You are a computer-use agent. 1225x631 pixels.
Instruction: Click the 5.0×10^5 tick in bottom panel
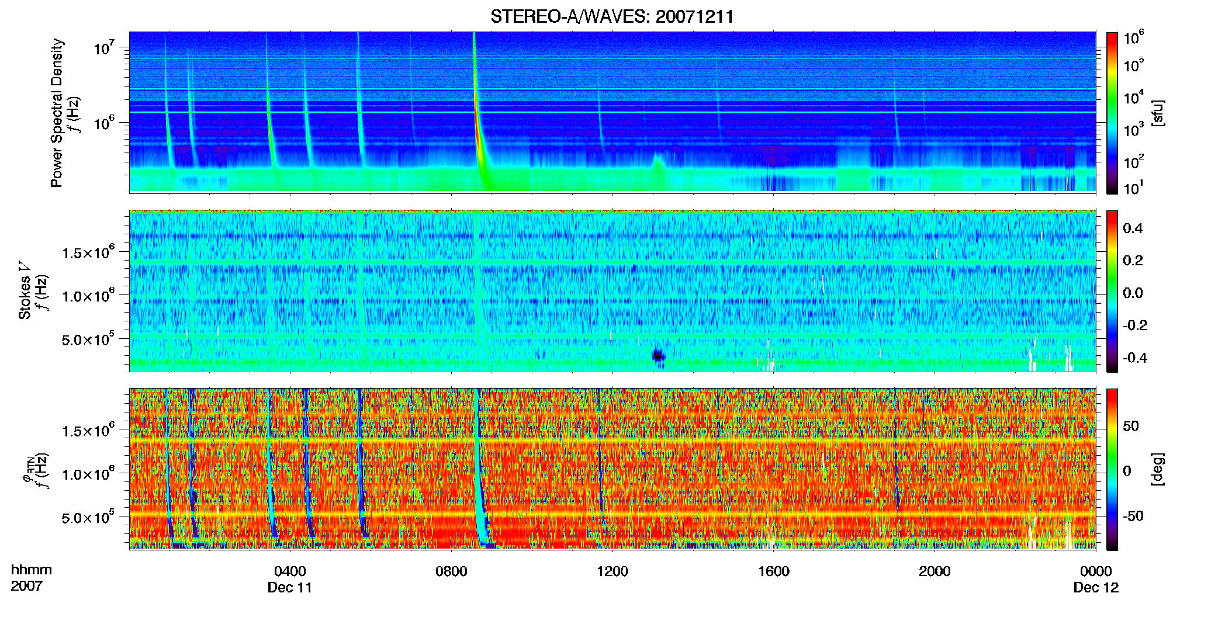(88, 518)
